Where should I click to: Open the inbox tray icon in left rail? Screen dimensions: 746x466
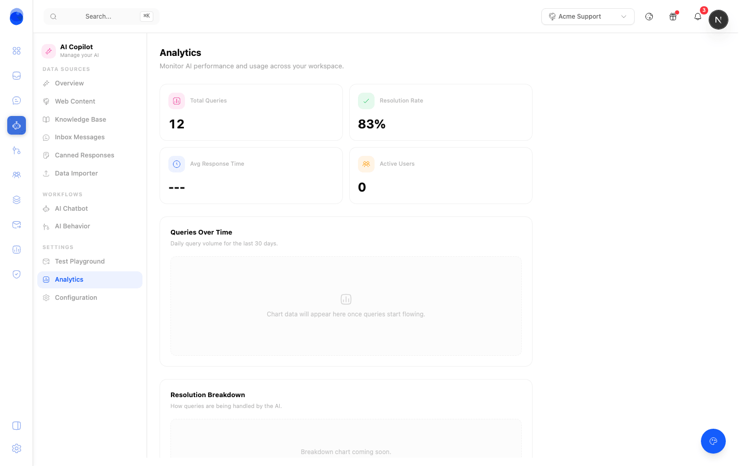click(x=17, y=76)
